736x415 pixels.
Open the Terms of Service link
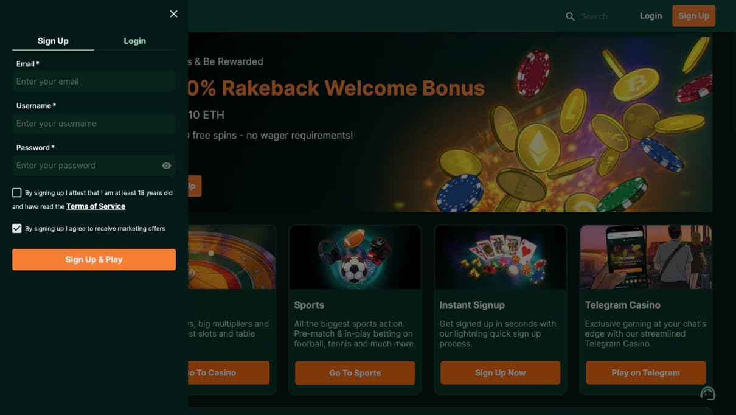point(95,206)
